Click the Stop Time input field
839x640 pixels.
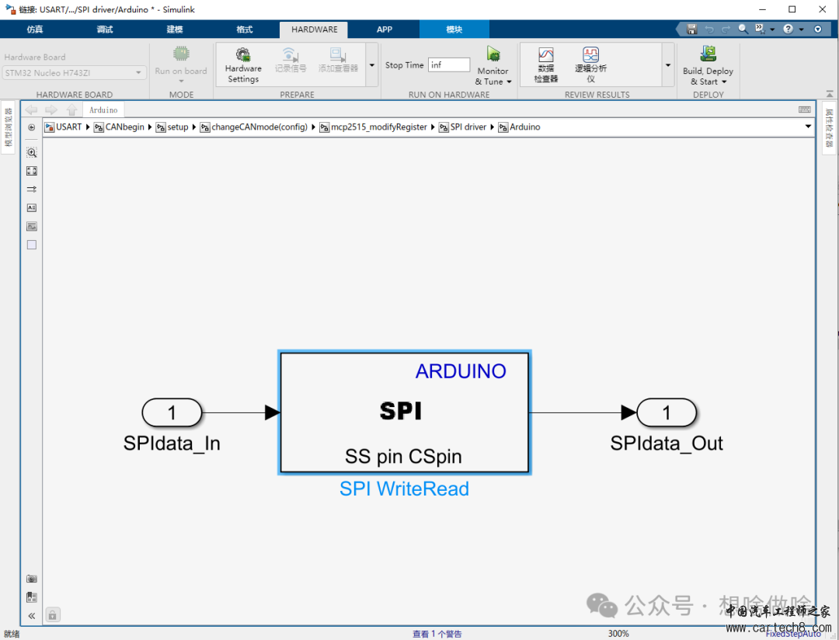tap(449, 64)
